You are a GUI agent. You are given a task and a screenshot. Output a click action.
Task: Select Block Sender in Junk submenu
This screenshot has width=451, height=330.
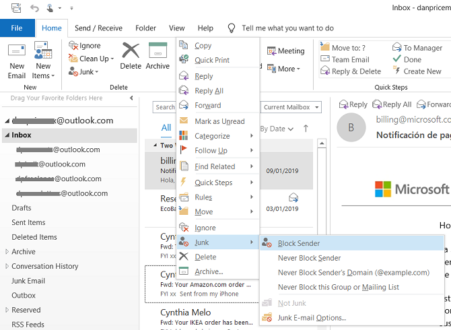click(352, 243)
